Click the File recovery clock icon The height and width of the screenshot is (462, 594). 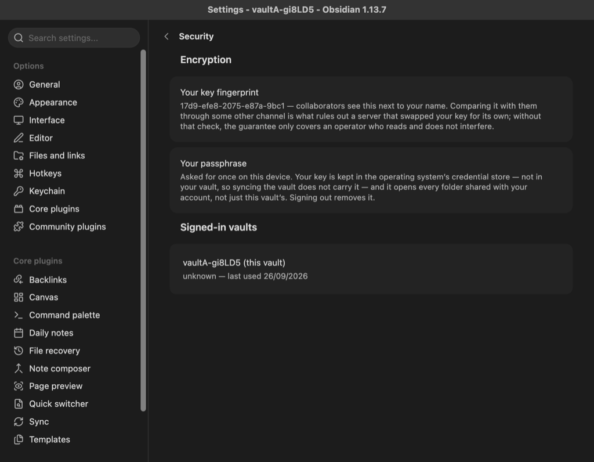pos(19,351)
